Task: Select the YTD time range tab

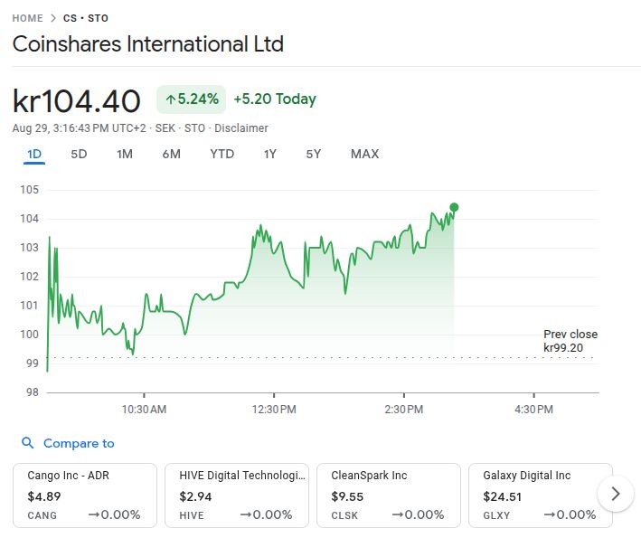Action: tap(222, 154)
